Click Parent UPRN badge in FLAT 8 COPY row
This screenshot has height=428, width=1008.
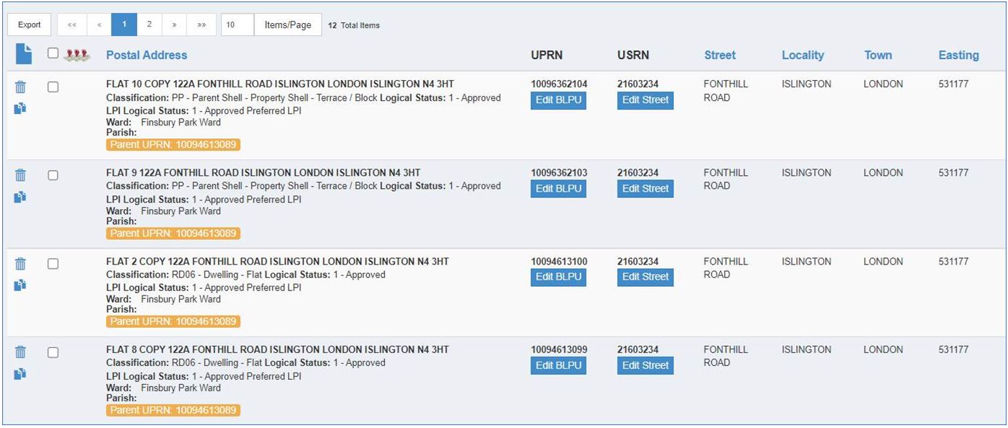point(173,410)
